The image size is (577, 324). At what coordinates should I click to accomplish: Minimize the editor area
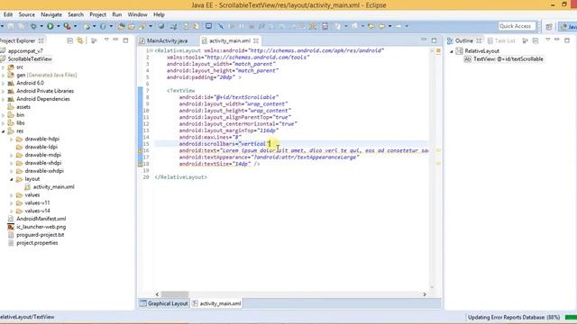424,40
